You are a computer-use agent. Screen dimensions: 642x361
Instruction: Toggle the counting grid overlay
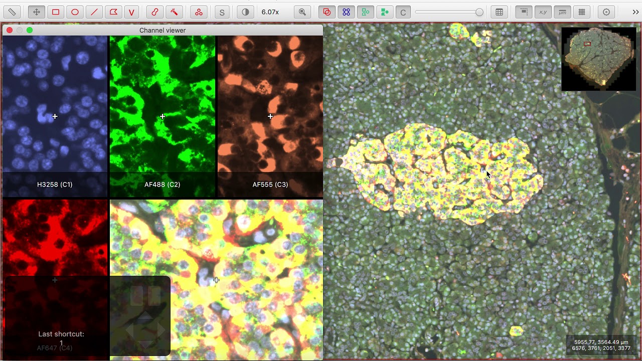pyautogui.click(x=581, y=12)
